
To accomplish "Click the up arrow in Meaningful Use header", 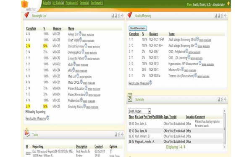I will point(119,16).
